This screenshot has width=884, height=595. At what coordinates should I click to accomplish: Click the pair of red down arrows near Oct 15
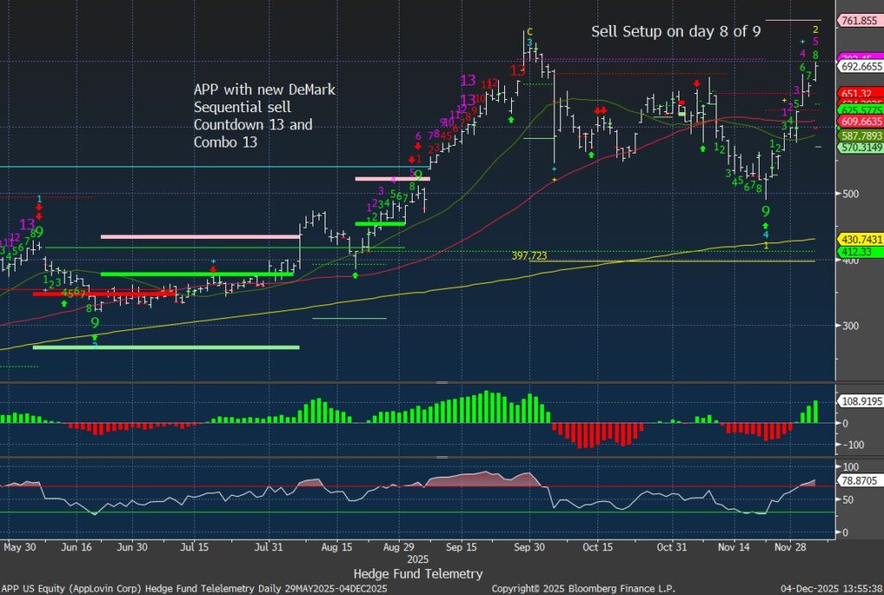(x=601, y=111)
